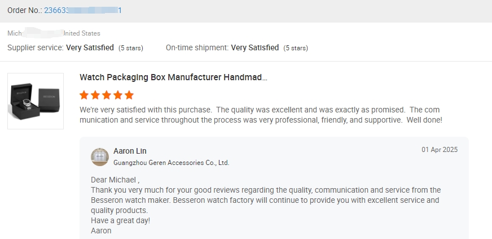Viewport: 492px width, 239px height.
Task: Click the buyer's United States location text
Action: click(x=82, y=33)
